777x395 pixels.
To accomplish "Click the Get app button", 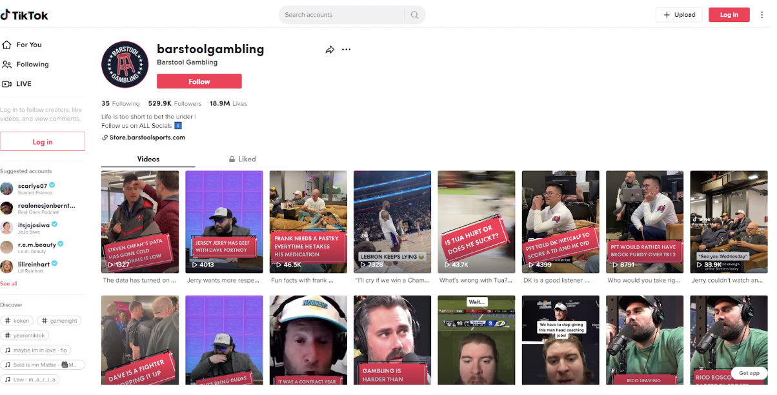I will coord(749,373).
